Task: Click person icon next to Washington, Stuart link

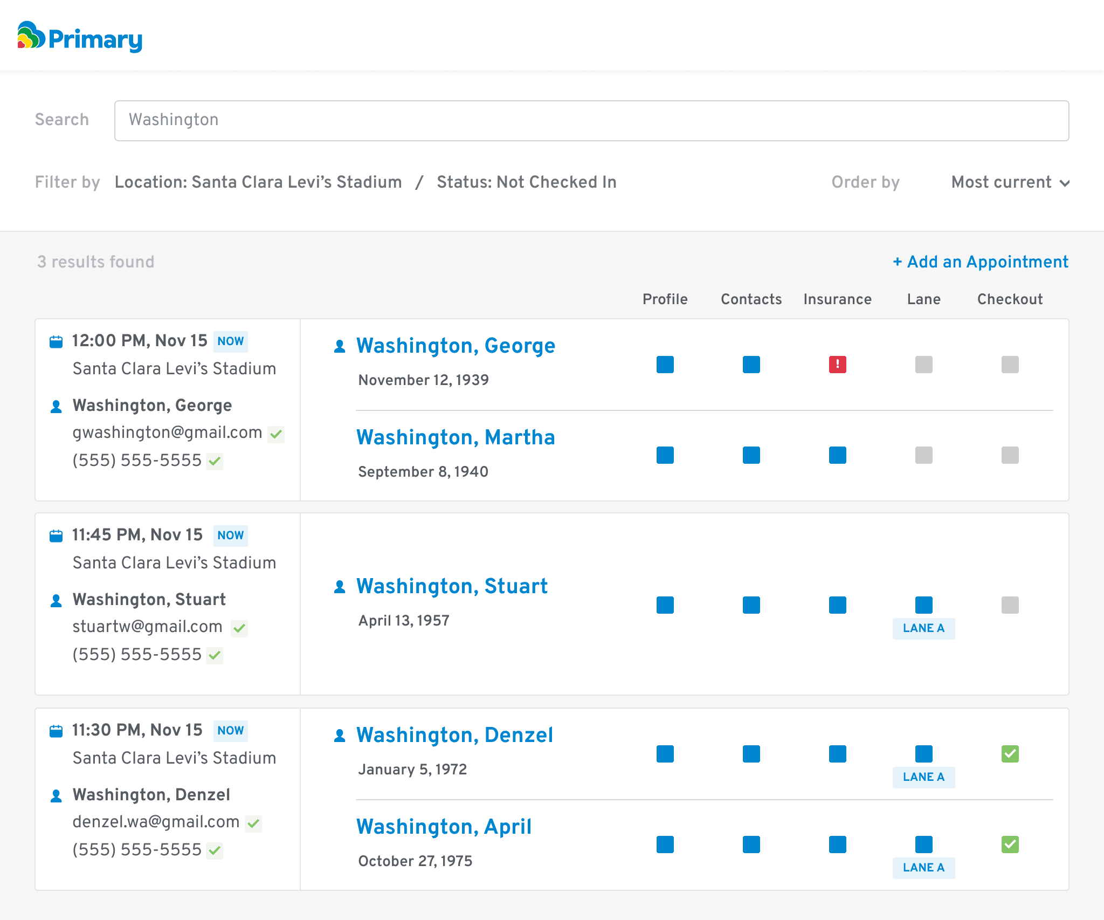Action: (340, 587)
